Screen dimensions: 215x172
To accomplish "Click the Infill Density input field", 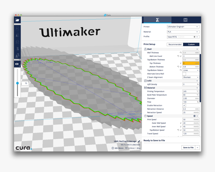I will click(x=191, y=84).
